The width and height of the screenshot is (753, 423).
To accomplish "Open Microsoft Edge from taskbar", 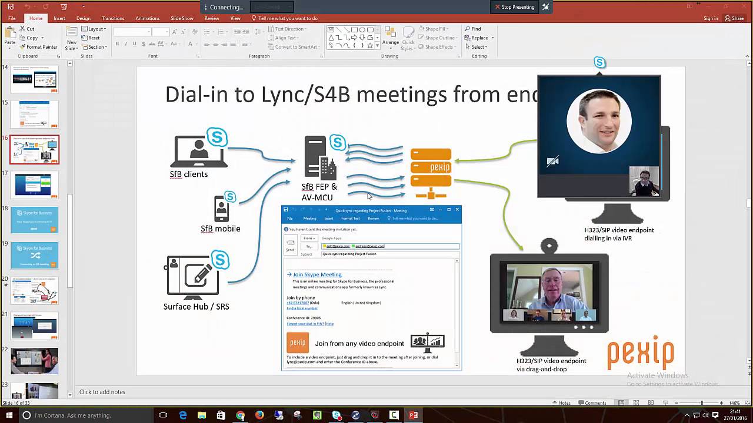I will coord(183,415).
